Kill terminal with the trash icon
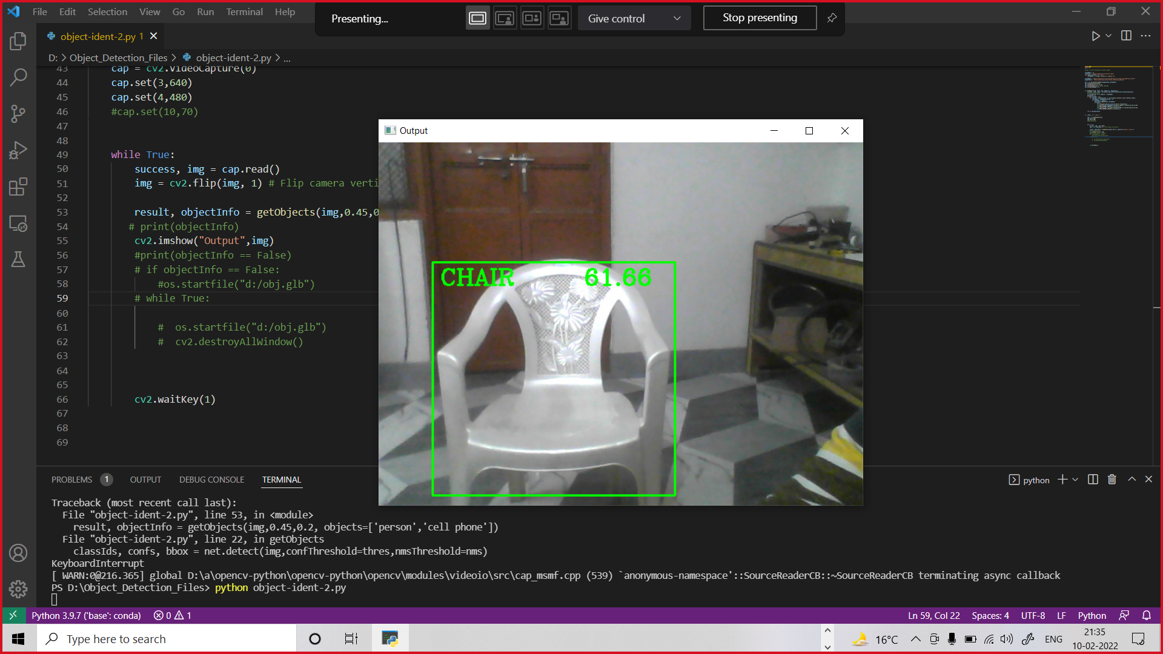 [1112, 480]
